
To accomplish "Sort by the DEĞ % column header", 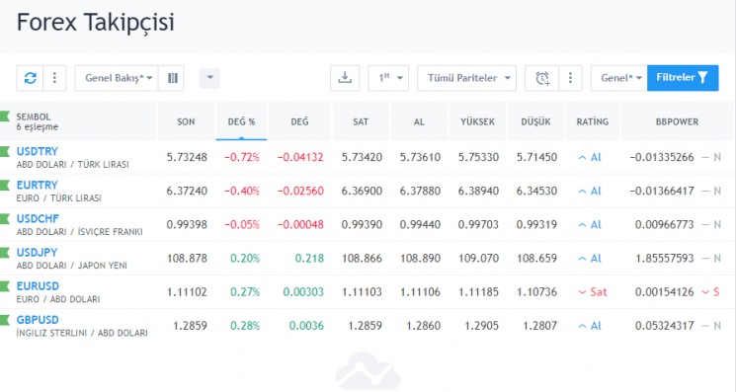I will pyautogui.click(x=241, y=121).
